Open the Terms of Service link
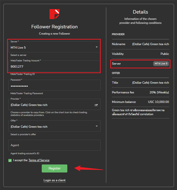The height and width of the screenshot is (190, 177). tap(39, 160)
